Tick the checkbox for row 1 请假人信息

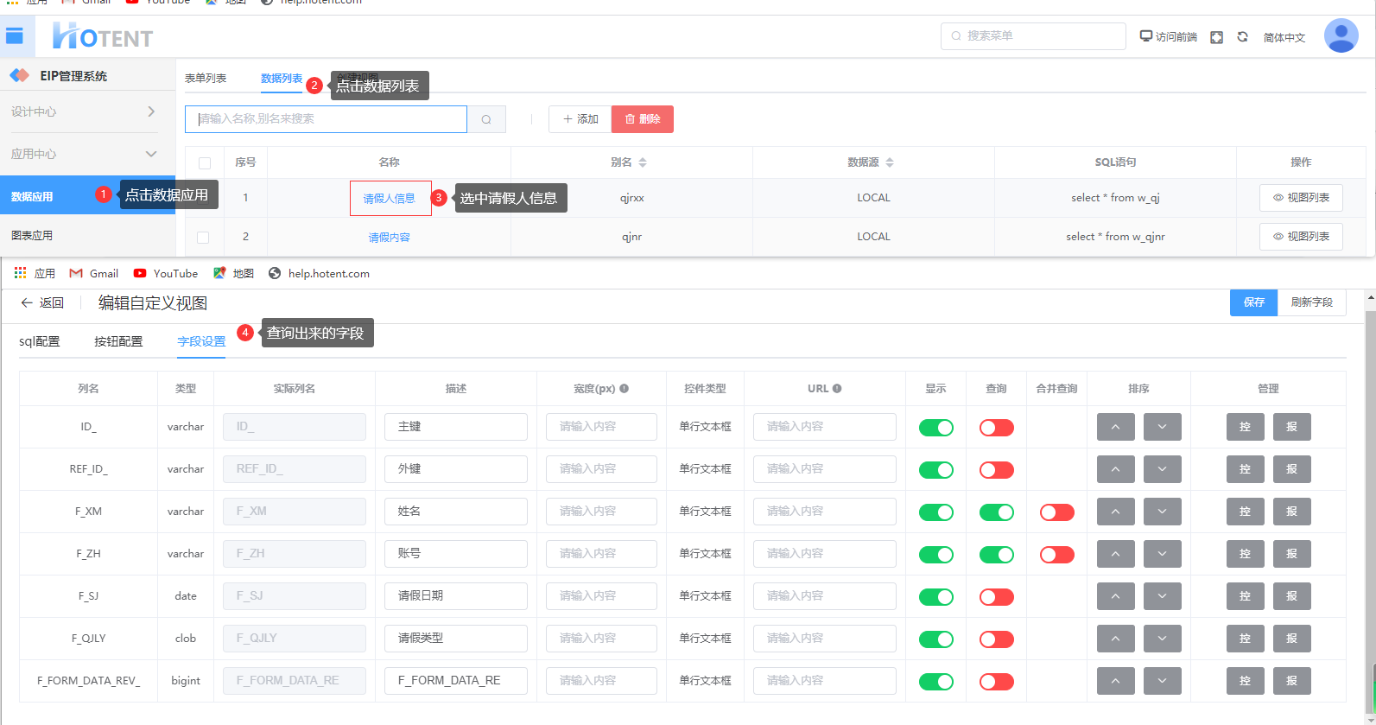pyautogui.click(x=205, y=198)
